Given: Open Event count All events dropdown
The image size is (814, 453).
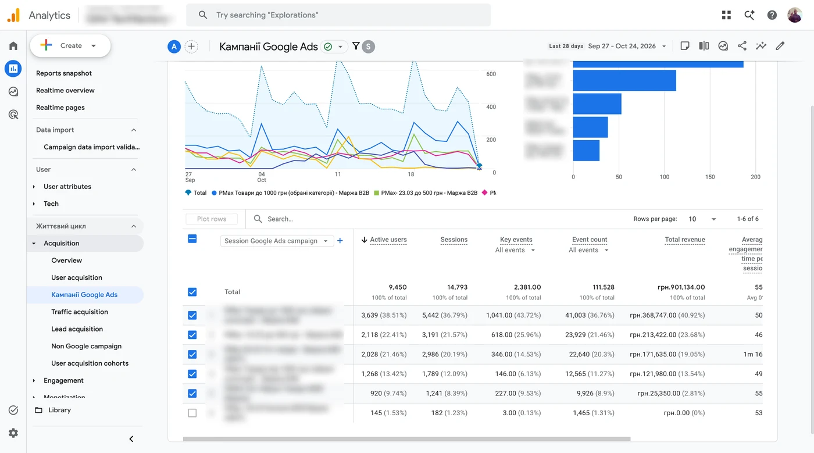Looking at the screenshot, I should 589,250.
